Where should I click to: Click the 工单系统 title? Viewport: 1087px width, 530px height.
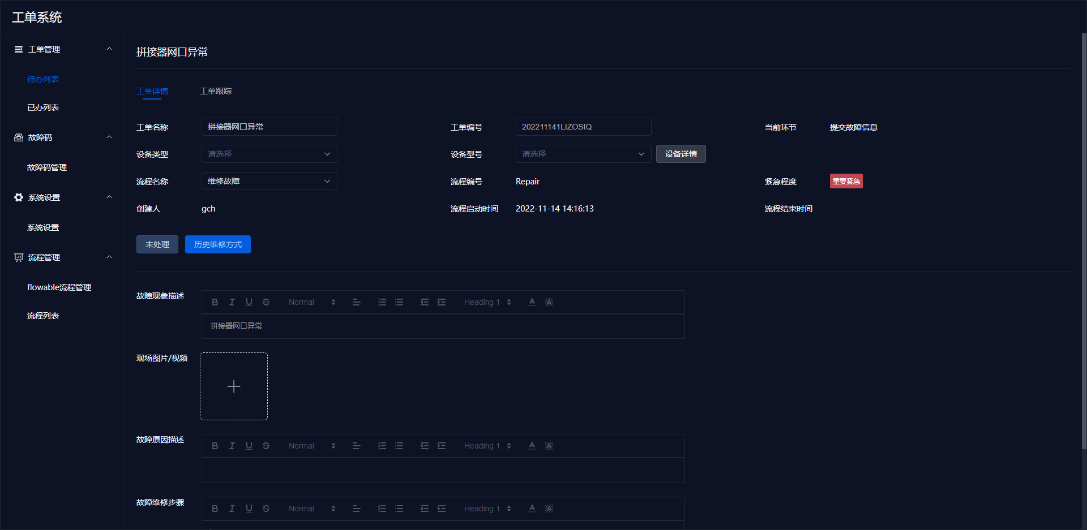point(37,18)
